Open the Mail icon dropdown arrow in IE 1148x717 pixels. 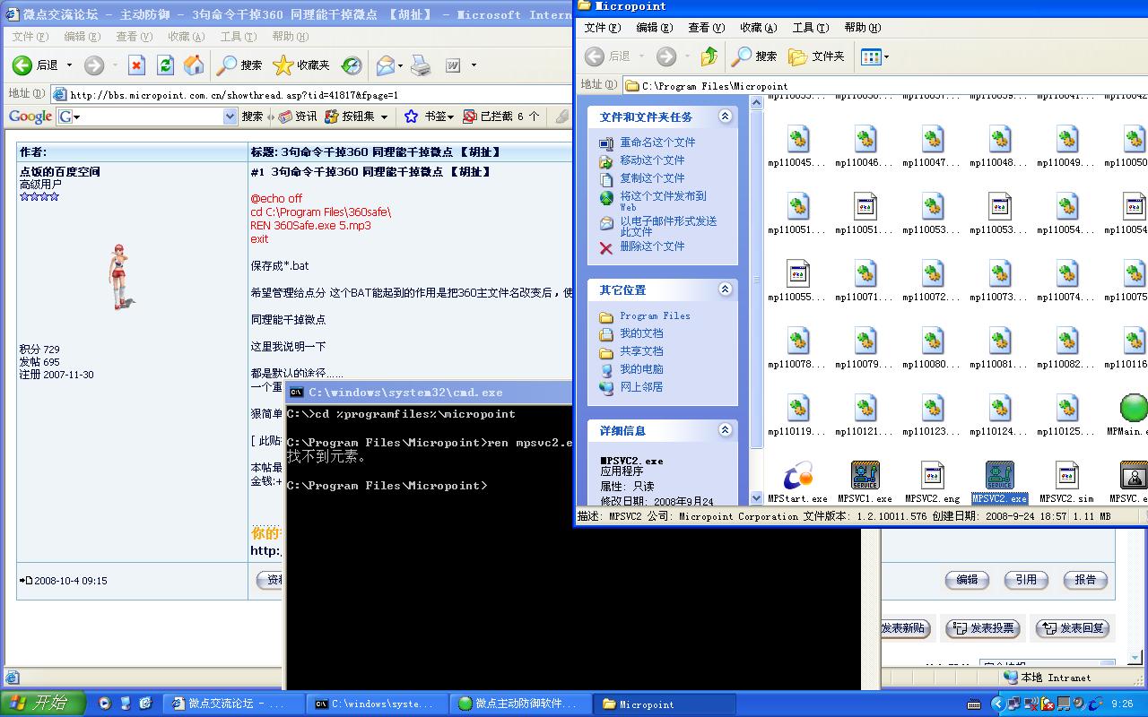point(400,65)
